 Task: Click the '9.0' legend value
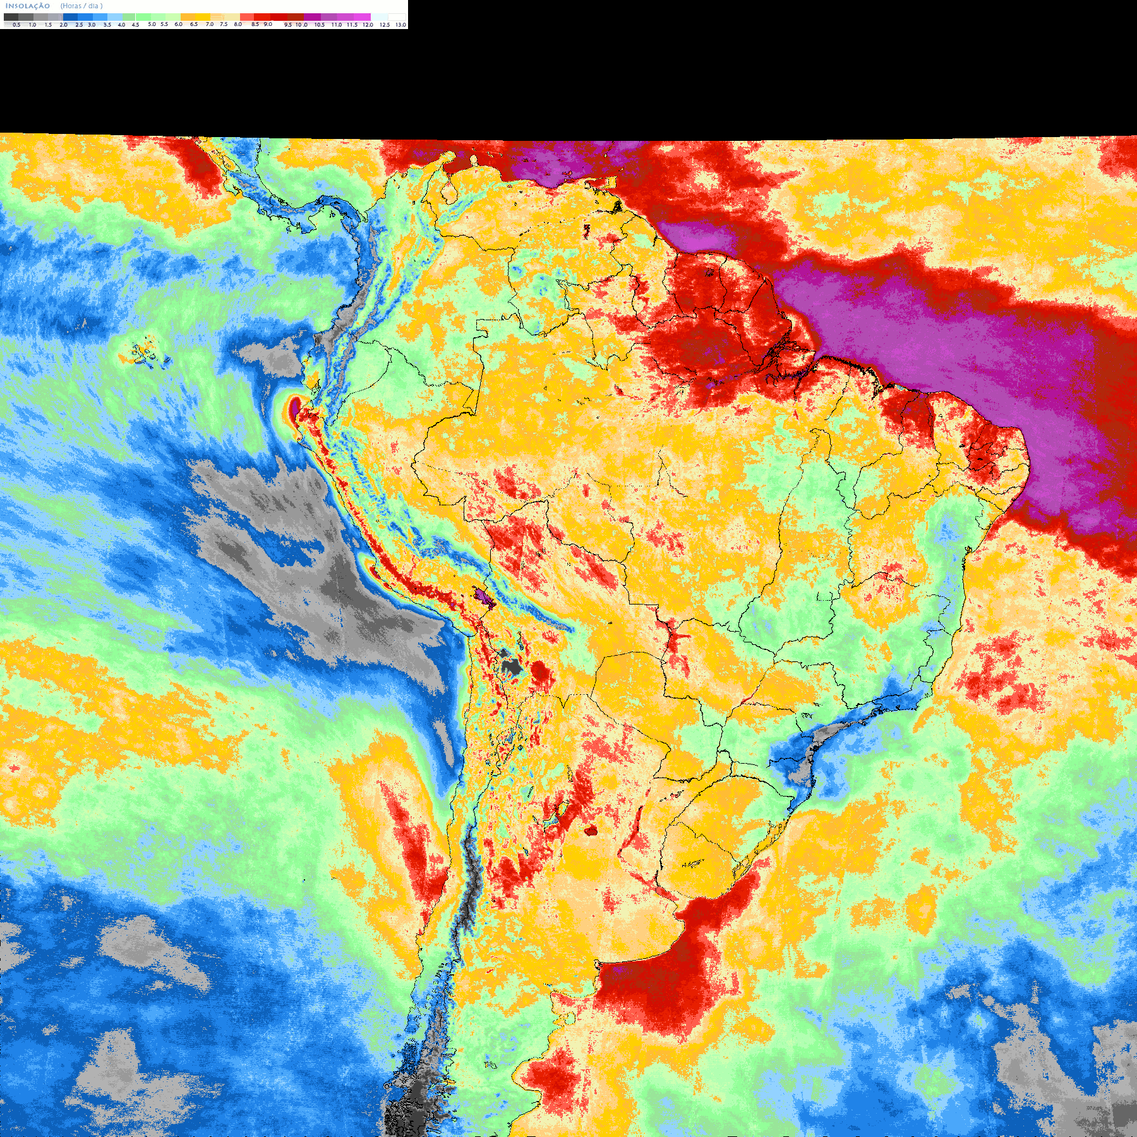pyautogui.click(x=268, y=24)
